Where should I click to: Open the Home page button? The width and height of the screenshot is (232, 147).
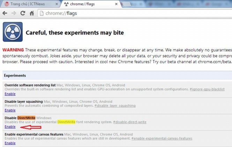tap(32, 14)
